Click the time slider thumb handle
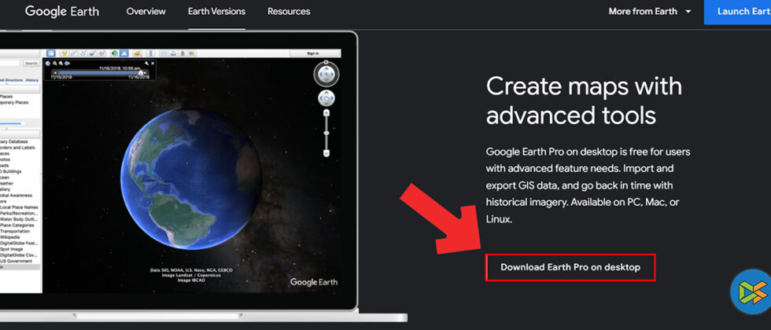This screenshot has width=771, height=330. point(141,72)
